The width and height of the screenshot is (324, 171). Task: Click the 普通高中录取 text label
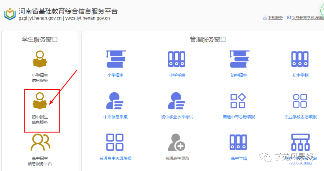click(x=177, y=158)
